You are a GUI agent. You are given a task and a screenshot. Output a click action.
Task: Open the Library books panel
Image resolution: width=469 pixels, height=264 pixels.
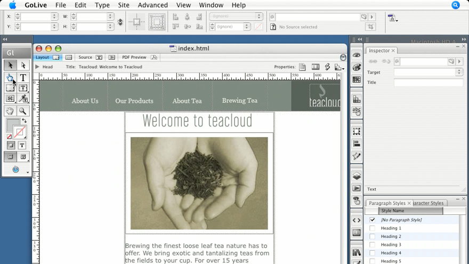(x=357, y=252)
